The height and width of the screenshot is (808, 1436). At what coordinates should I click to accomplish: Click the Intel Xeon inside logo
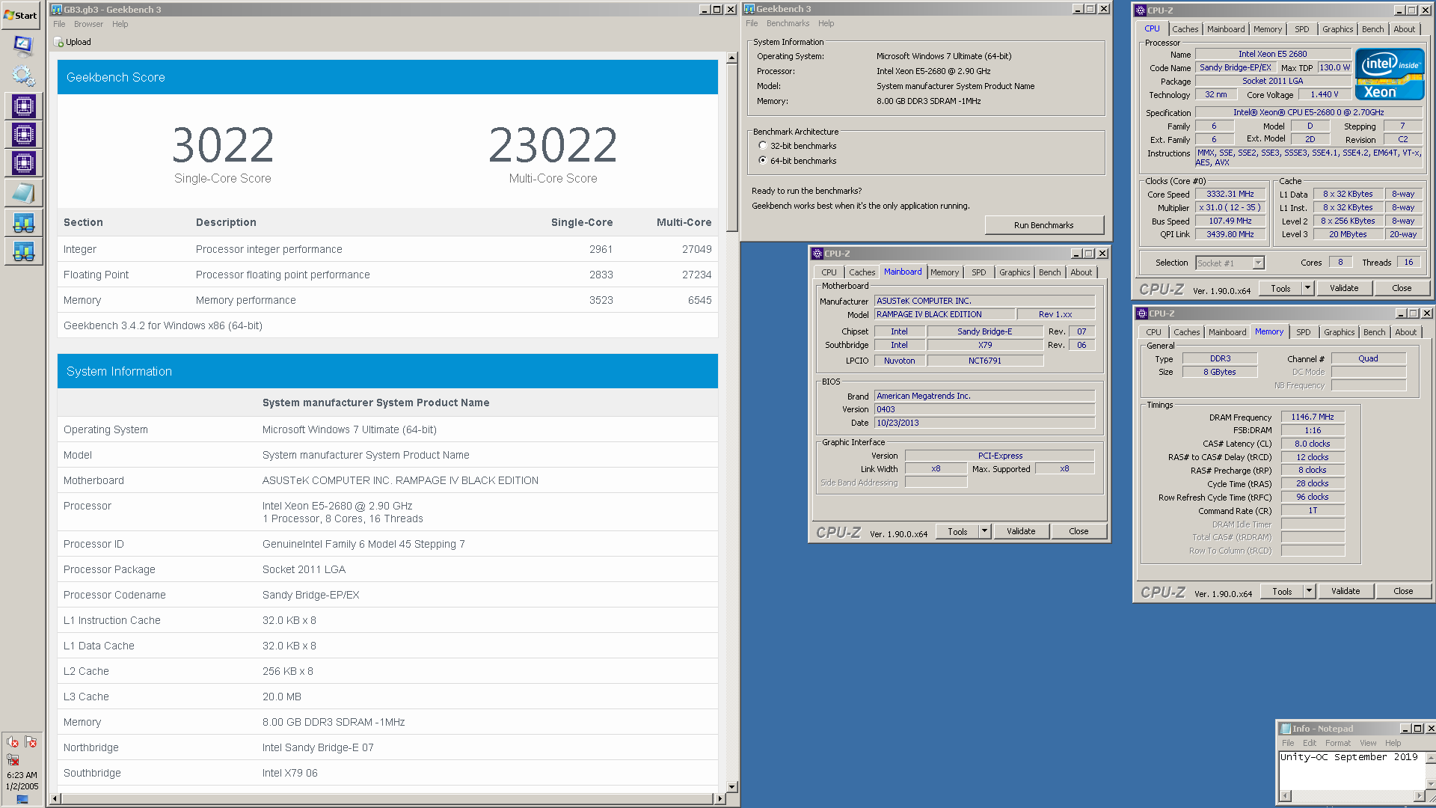pyautogui.click(x=1390, y=74)
